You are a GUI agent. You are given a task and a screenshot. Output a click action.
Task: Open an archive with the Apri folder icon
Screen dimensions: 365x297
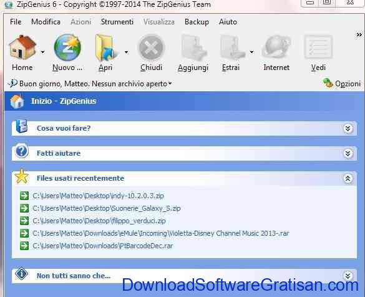pyautogui.click(x=106, y=48)
